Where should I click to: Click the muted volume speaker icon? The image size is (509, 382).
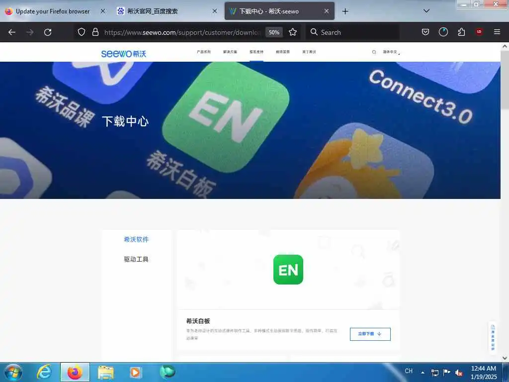tap(459, 373)
